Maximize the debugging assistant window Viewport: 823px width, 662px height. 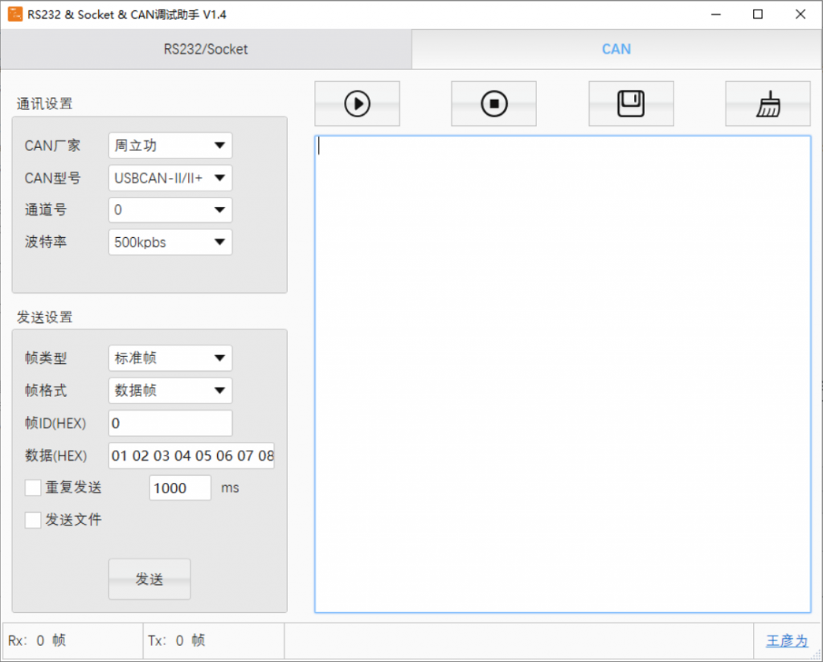click(x=758, y=14)
